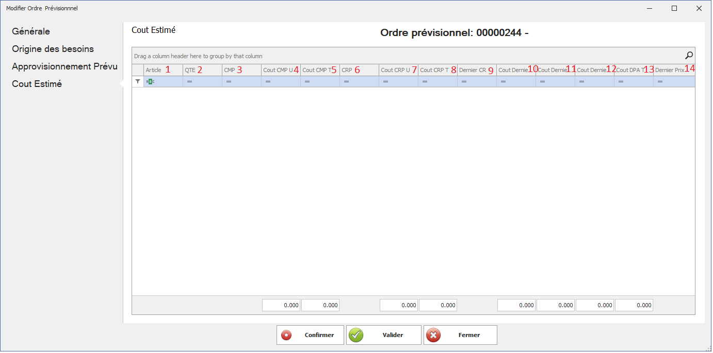713x353 pixels.
Task: Click the Dernier Prix column header
Action: pyautogui.click(x=669, y=70)
